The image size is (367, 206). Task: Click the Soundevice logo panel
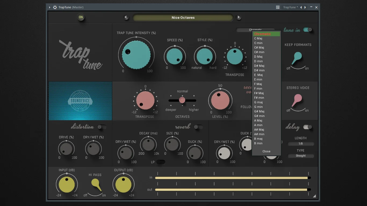(80, 101)
